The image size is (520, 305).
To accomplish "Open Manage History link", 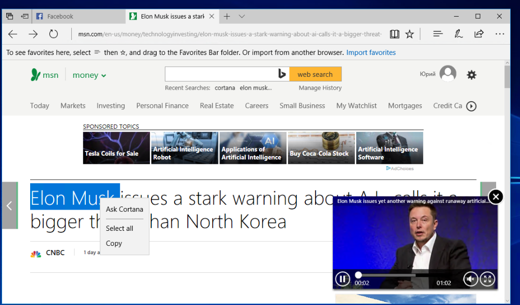I will [x=320, y=88].
